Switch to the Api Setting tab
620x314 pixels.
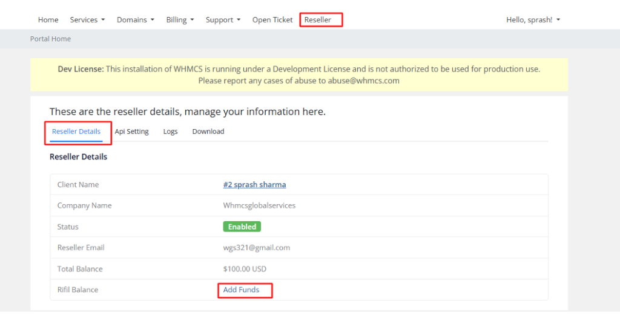(131, 132)
